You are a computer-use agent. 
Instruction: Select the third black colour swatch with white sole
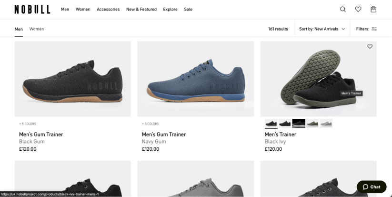click(299, 124)
